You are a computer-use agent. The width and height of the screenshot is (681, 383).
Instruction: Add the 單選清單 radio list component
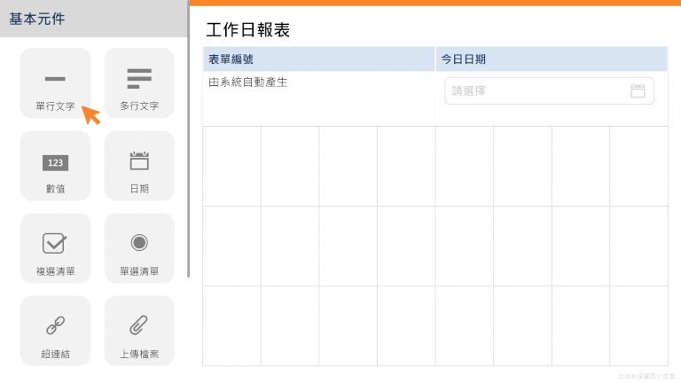click(139, 248)
